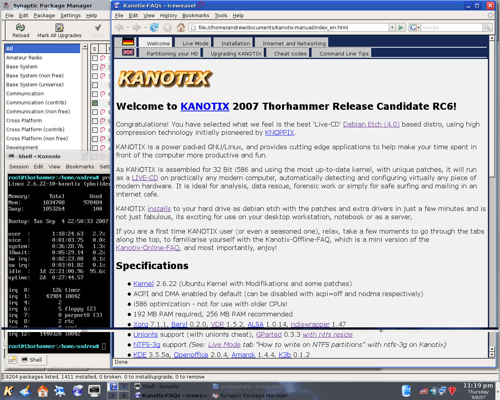500x400 pixels.
Task: Go to the Iceweasel home page icon
Action: [180, 27]
